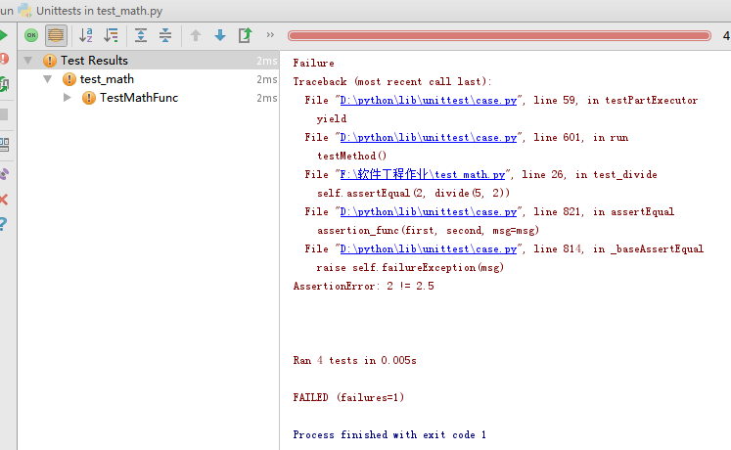Click 'Process finished with exit code 1'
Viewport: 731px width, 450px height.
[x=389, y=434]
